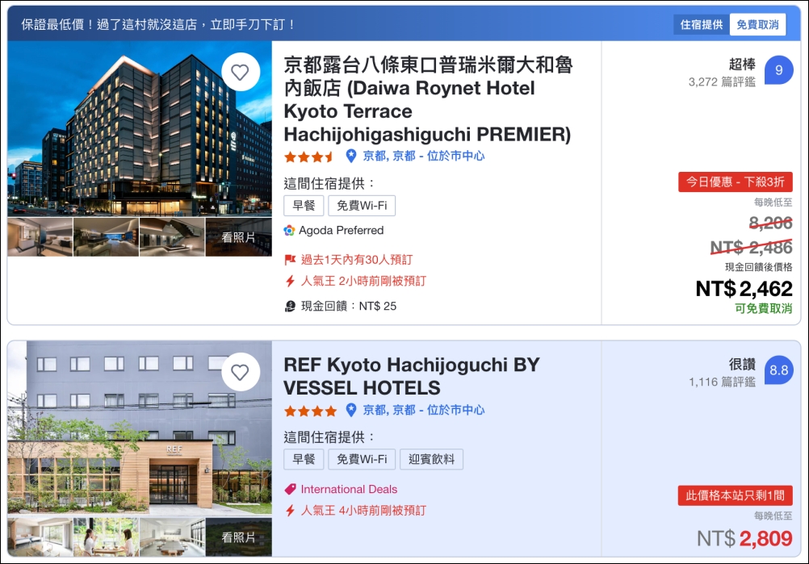Click the 人氣王 2小時前剛被預訂 notice
Image resolution: width=809 pixels, height=564 pixels.
click(x=364, y=281)
